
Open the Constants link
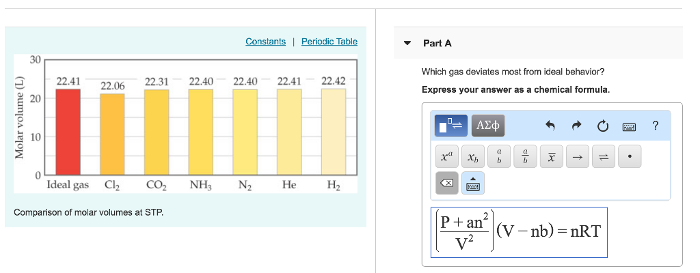point(265,42)
